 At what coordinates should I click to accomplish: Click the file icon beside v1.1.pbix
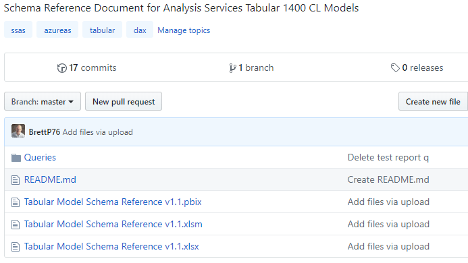[x=16, y=202]
